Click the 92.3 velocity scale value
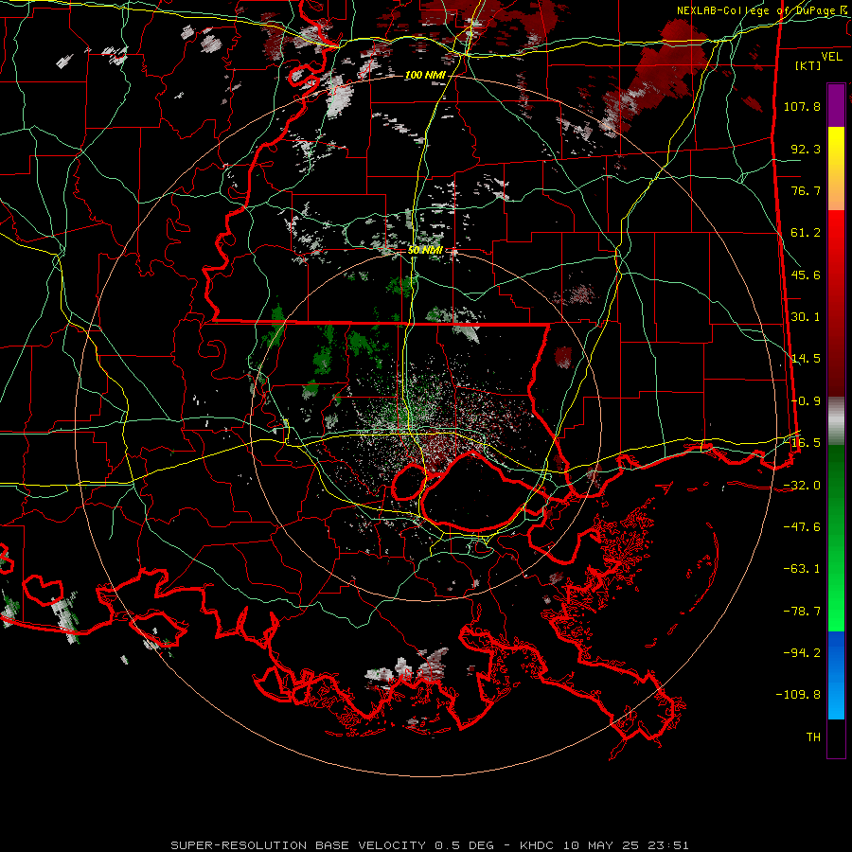852x852 pixels. point(806,149)
